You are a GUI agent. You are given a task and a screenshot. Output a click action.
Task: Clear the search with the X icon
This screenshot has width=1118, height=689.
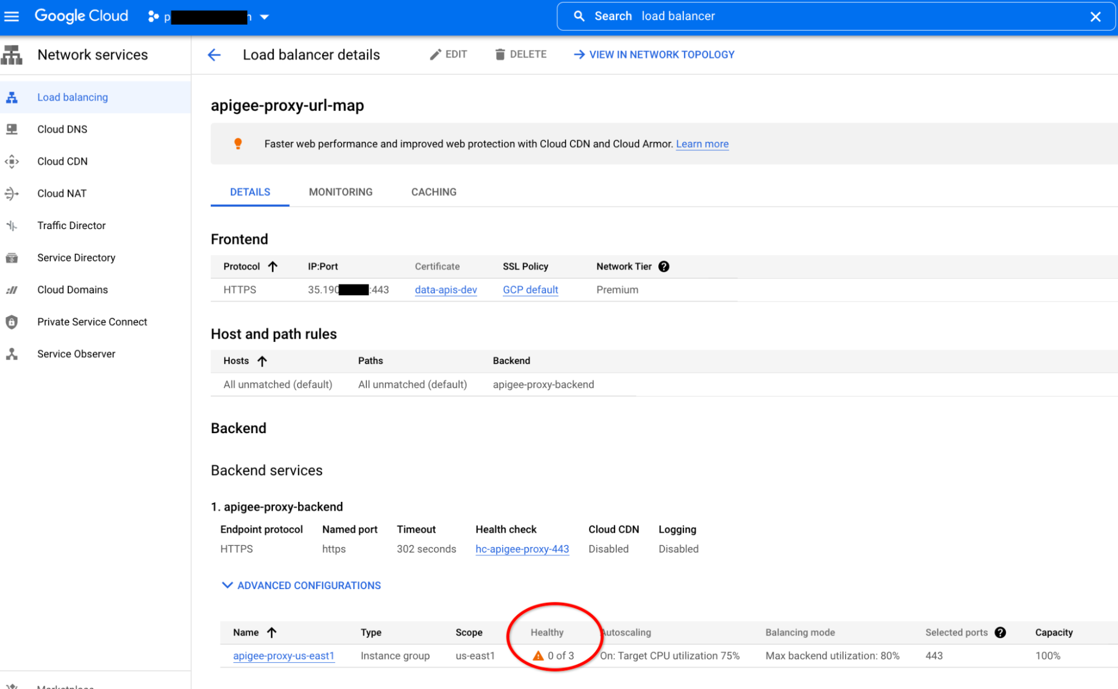click(1096, 17)
